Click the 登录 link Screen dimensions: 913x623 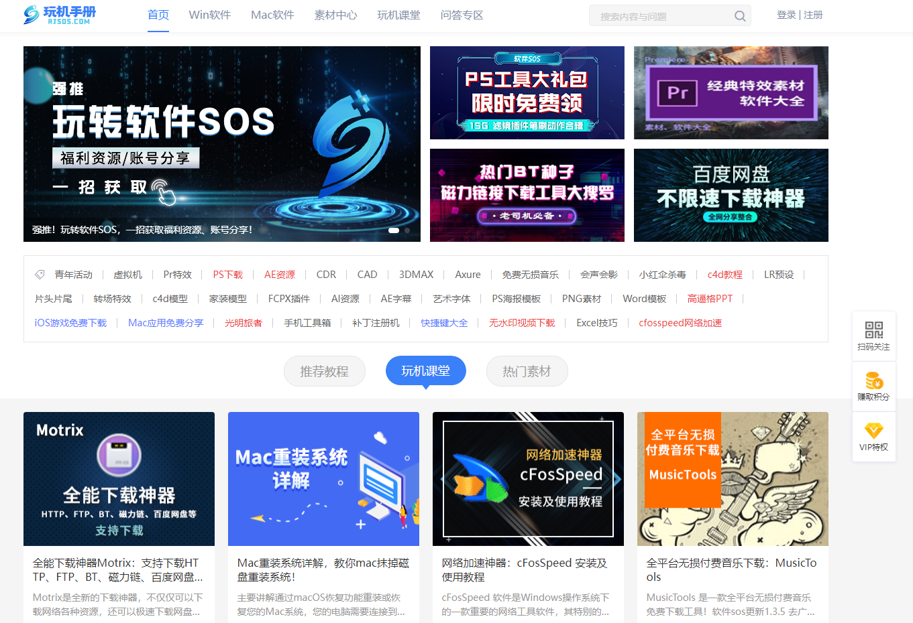[786, 15]
